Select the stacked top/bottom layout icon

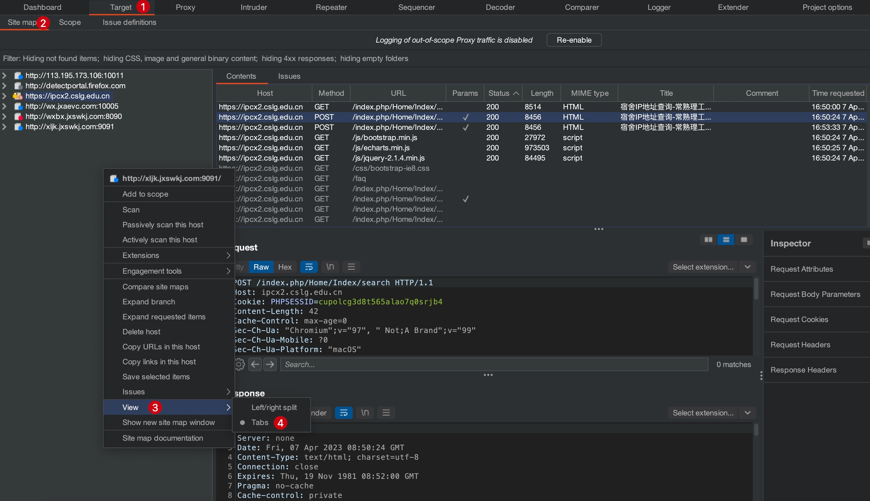[726, 240]
